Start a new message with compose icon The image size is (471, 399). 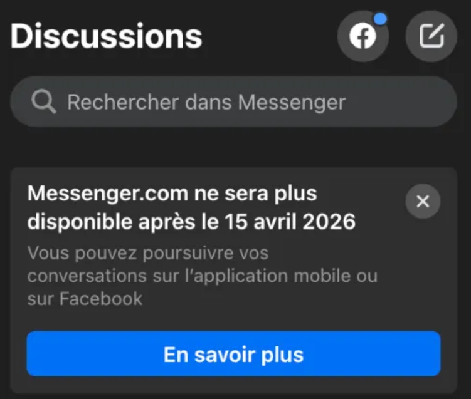[431, 36]
